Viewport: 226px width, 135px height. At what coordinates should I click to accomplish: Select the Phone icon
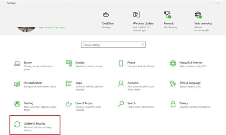121,63
